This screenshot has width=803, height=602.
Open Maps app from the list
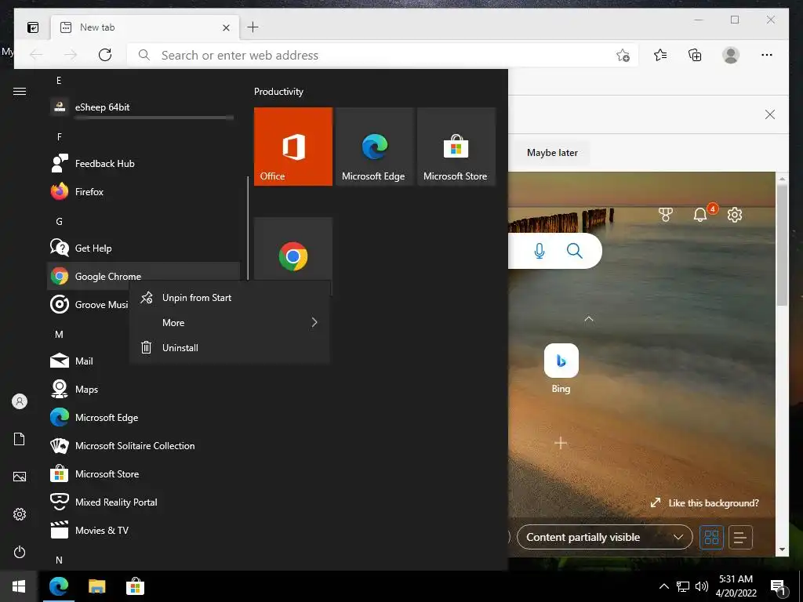(x=144, y=390)
